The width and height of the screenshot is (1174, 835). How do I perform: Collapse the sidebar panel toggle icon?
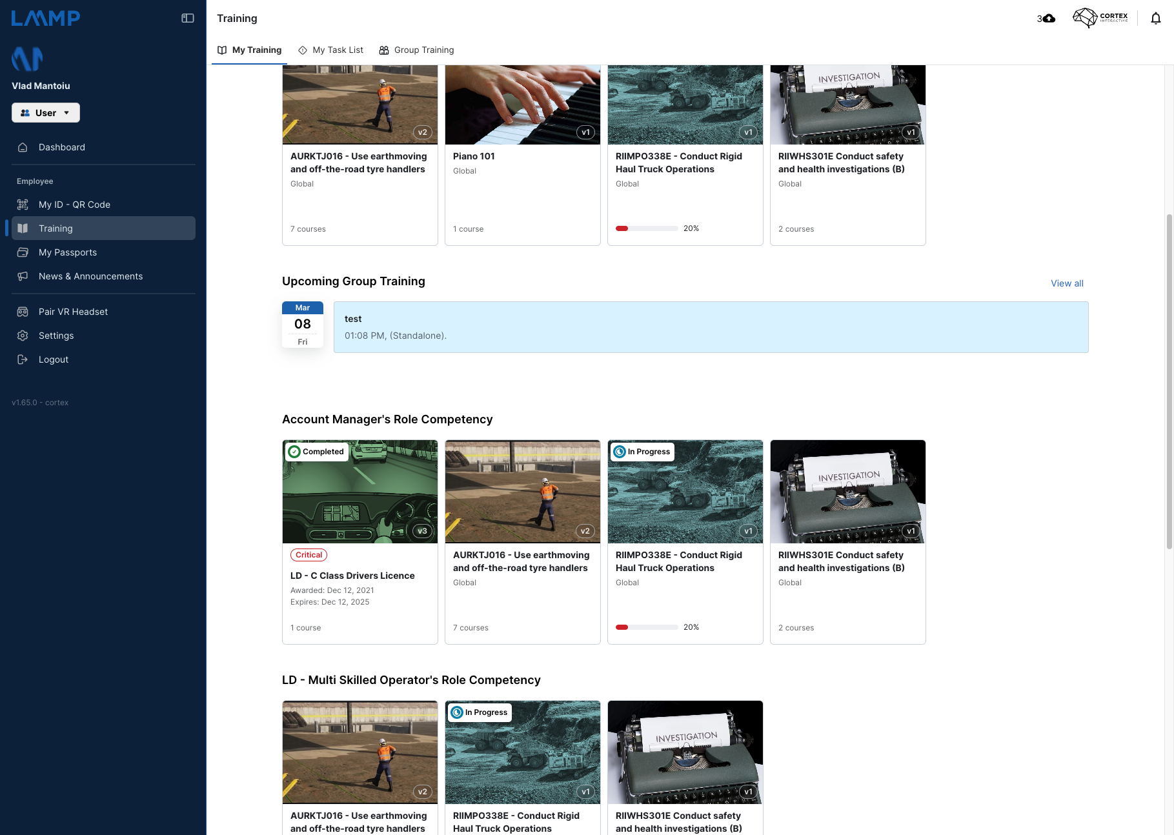click(188, 18)
